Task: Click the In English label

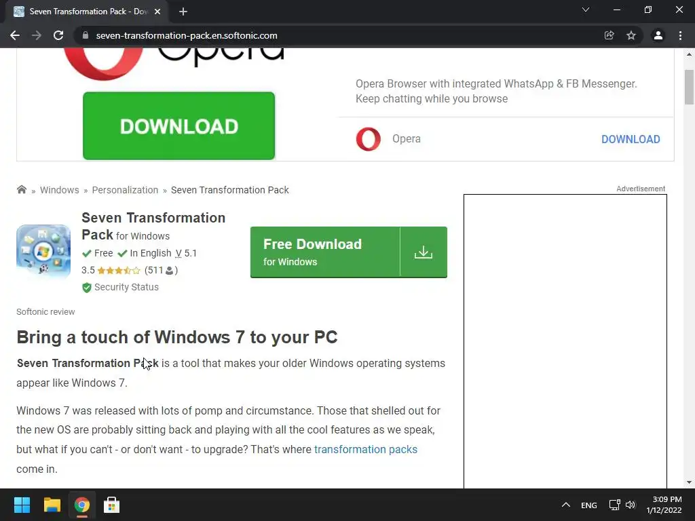Action: click(x=145, y=253)
